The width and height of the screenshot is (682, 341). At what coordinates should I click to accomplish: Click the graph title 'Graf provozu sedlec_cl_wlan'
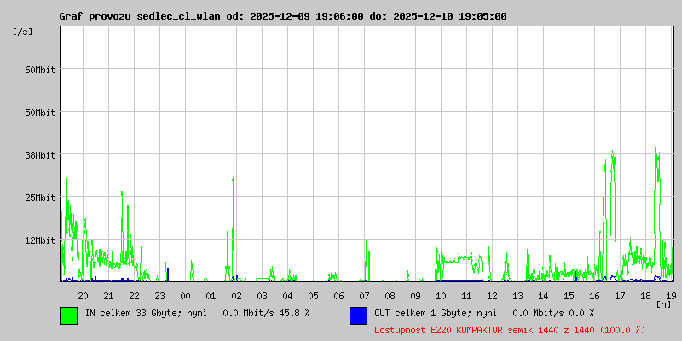point(141,16)
